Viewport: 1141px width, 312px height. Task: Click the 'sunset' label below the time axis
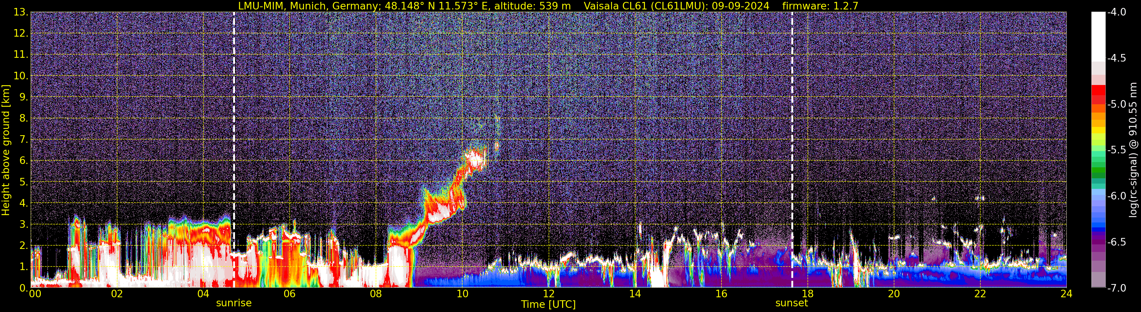792,303
